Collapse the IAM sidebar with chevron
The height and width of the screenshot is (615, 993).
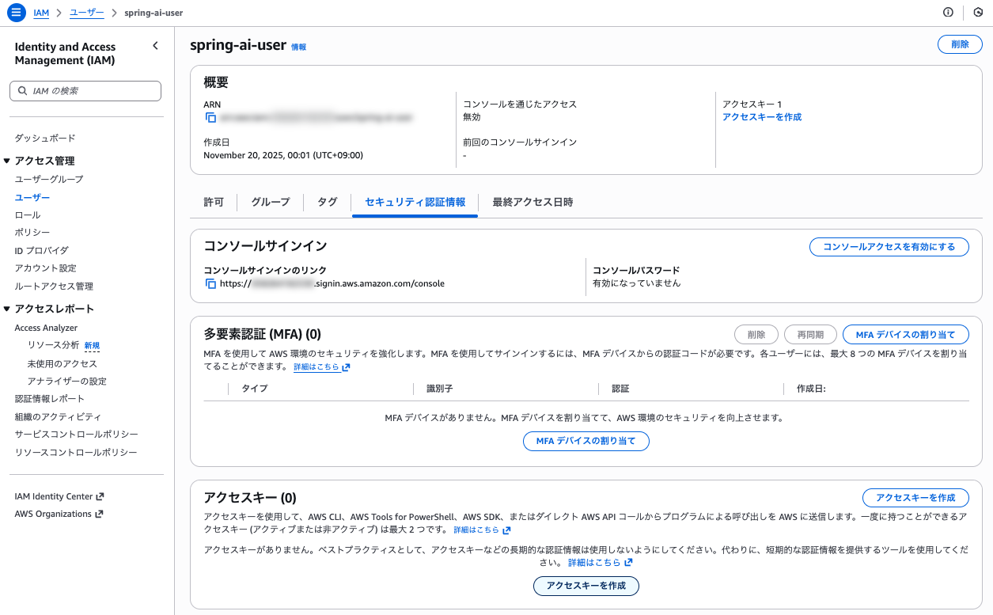pyautogui.click(x=155, y=46)
